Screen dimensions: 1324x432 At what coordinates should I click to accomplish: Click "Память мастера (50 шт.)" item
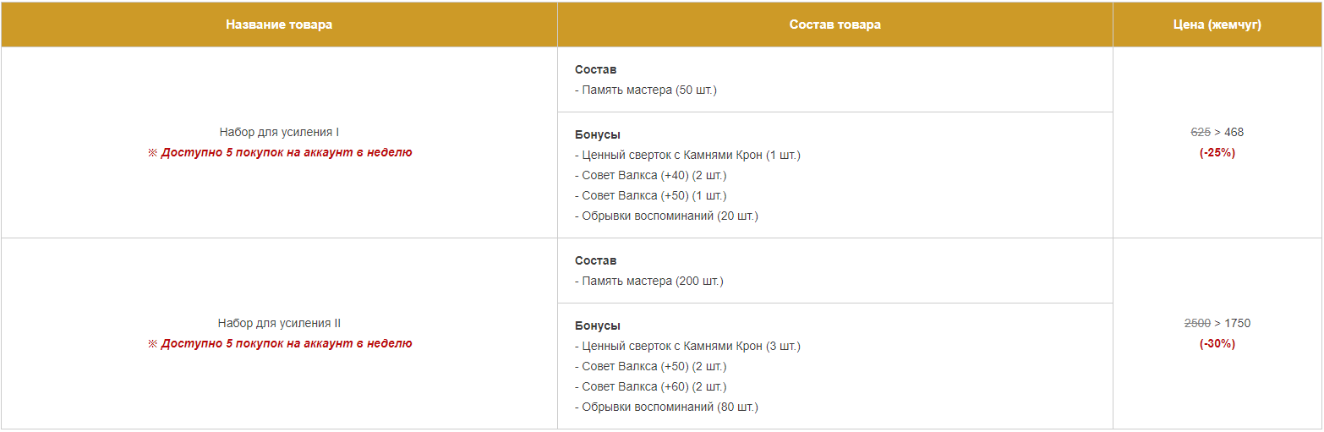(x=648, y=90)
